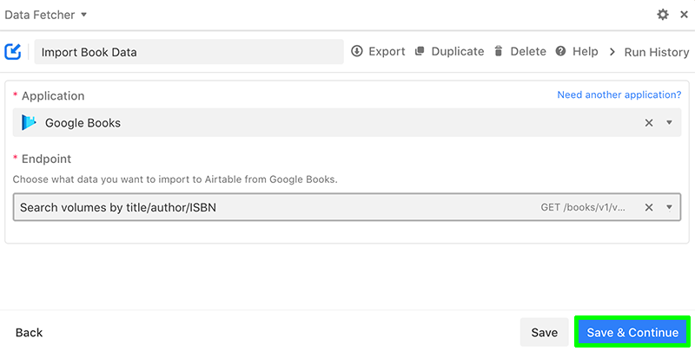Expand the Run History panel
The image size is (695, 351).
649,52
